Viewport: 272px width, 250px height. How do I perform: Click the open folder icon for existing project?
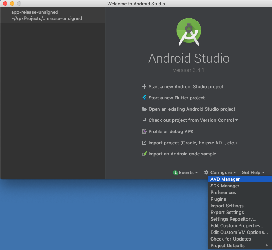pyautogui.click(x=144, y=109)
